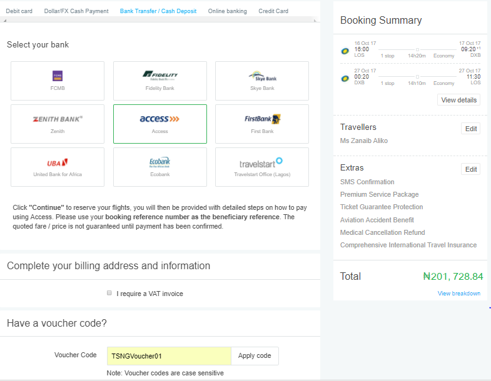The height and width of the screenshot is (381, 491).
Task: Switch to the Debit card tab
Action: coord(19,11)
